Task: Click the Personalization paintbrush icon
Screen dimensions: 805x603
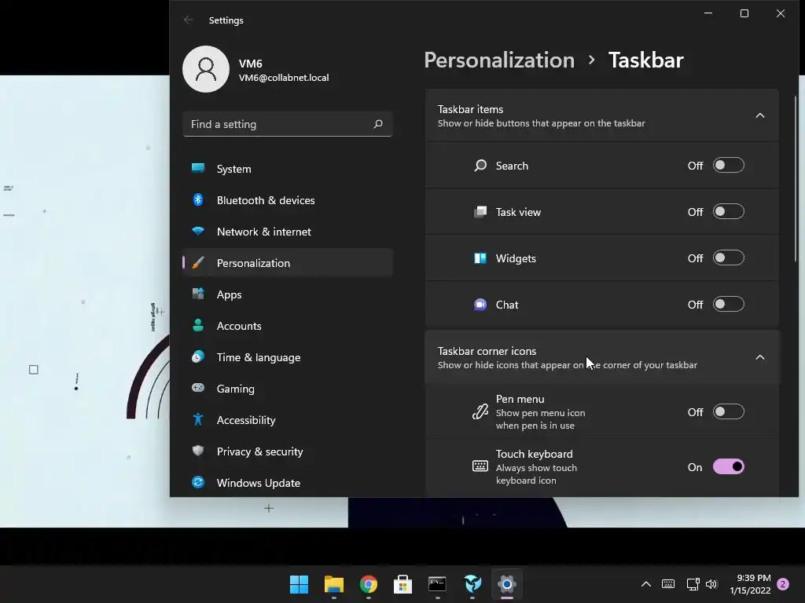Action: (198, 262)
